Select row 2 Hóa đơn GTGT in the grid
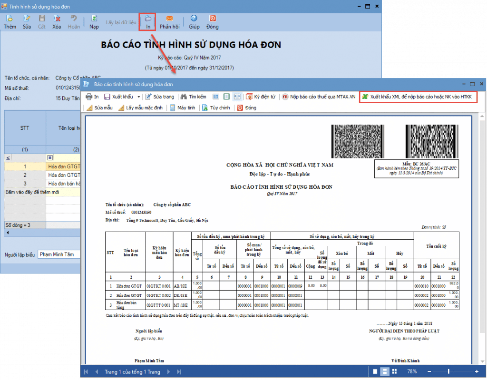This screenshot has width=487, height=380. 42,175
